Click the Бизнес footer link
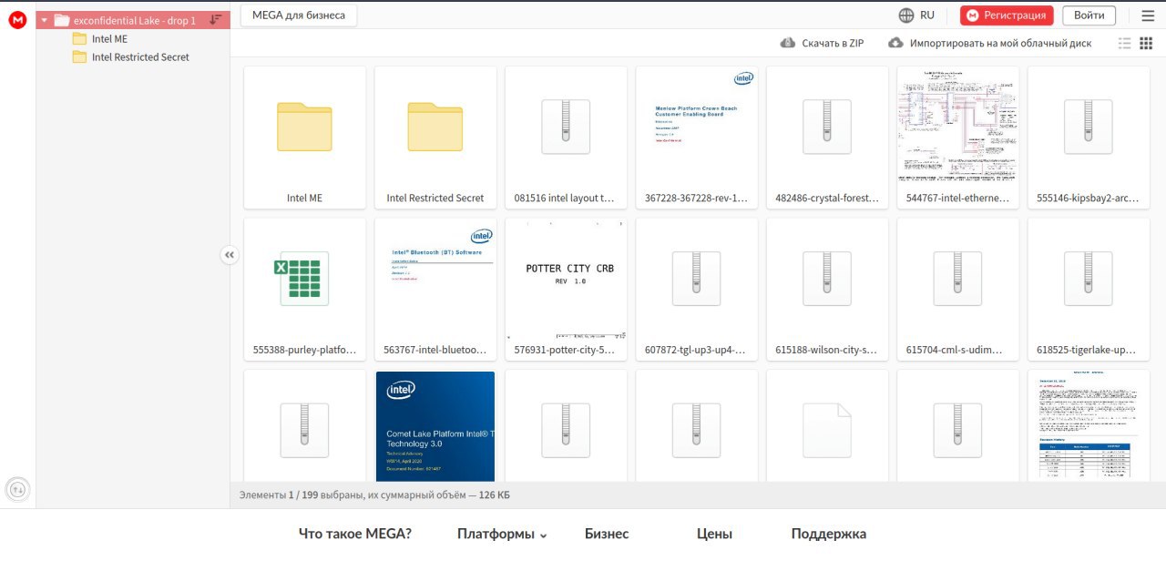The image size is (1166, 561). point(607,535)
